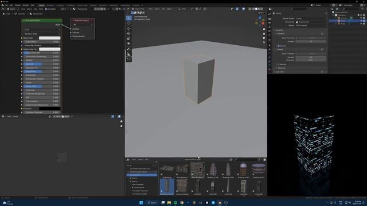Image resolution: width=367 pixels, height=206 pixels.
Task: Open the Output properties tab
Action: coord(270,23)
